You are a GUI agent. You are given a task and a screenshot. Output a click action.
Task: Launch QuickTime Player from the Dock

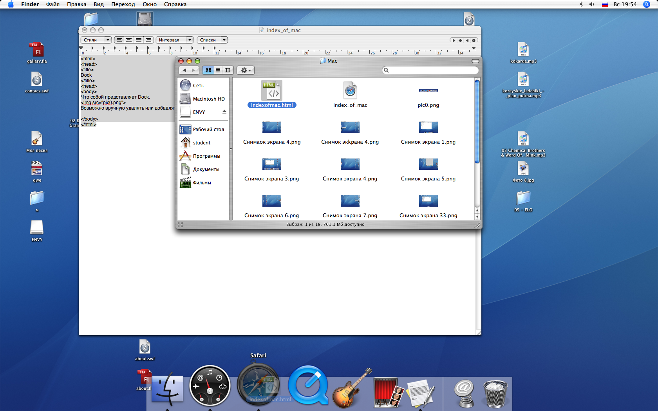309,386
